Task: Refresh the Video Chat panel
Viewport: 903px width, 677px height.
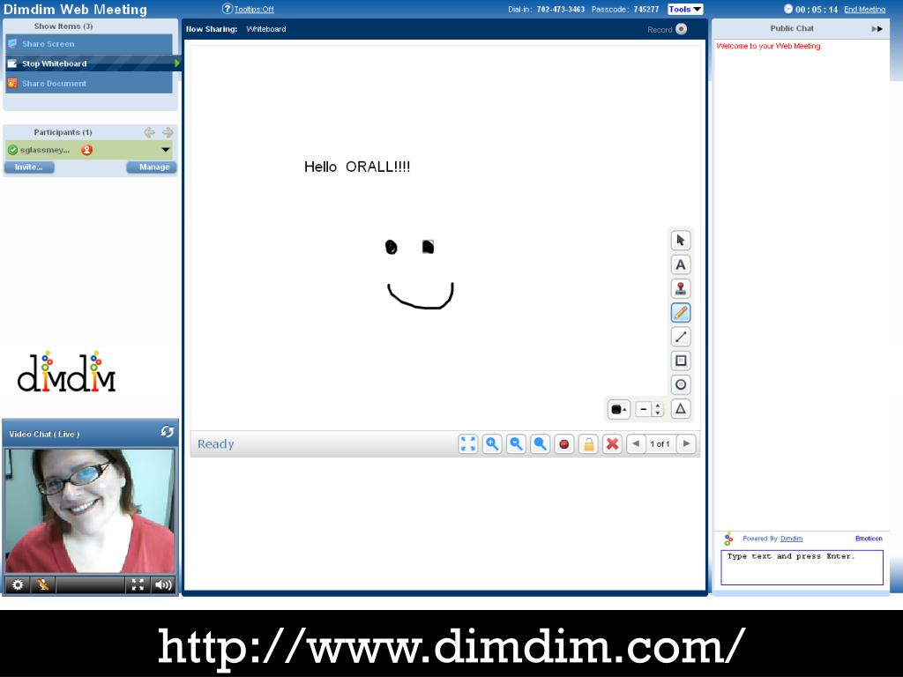Action: (x=167, y=431)
